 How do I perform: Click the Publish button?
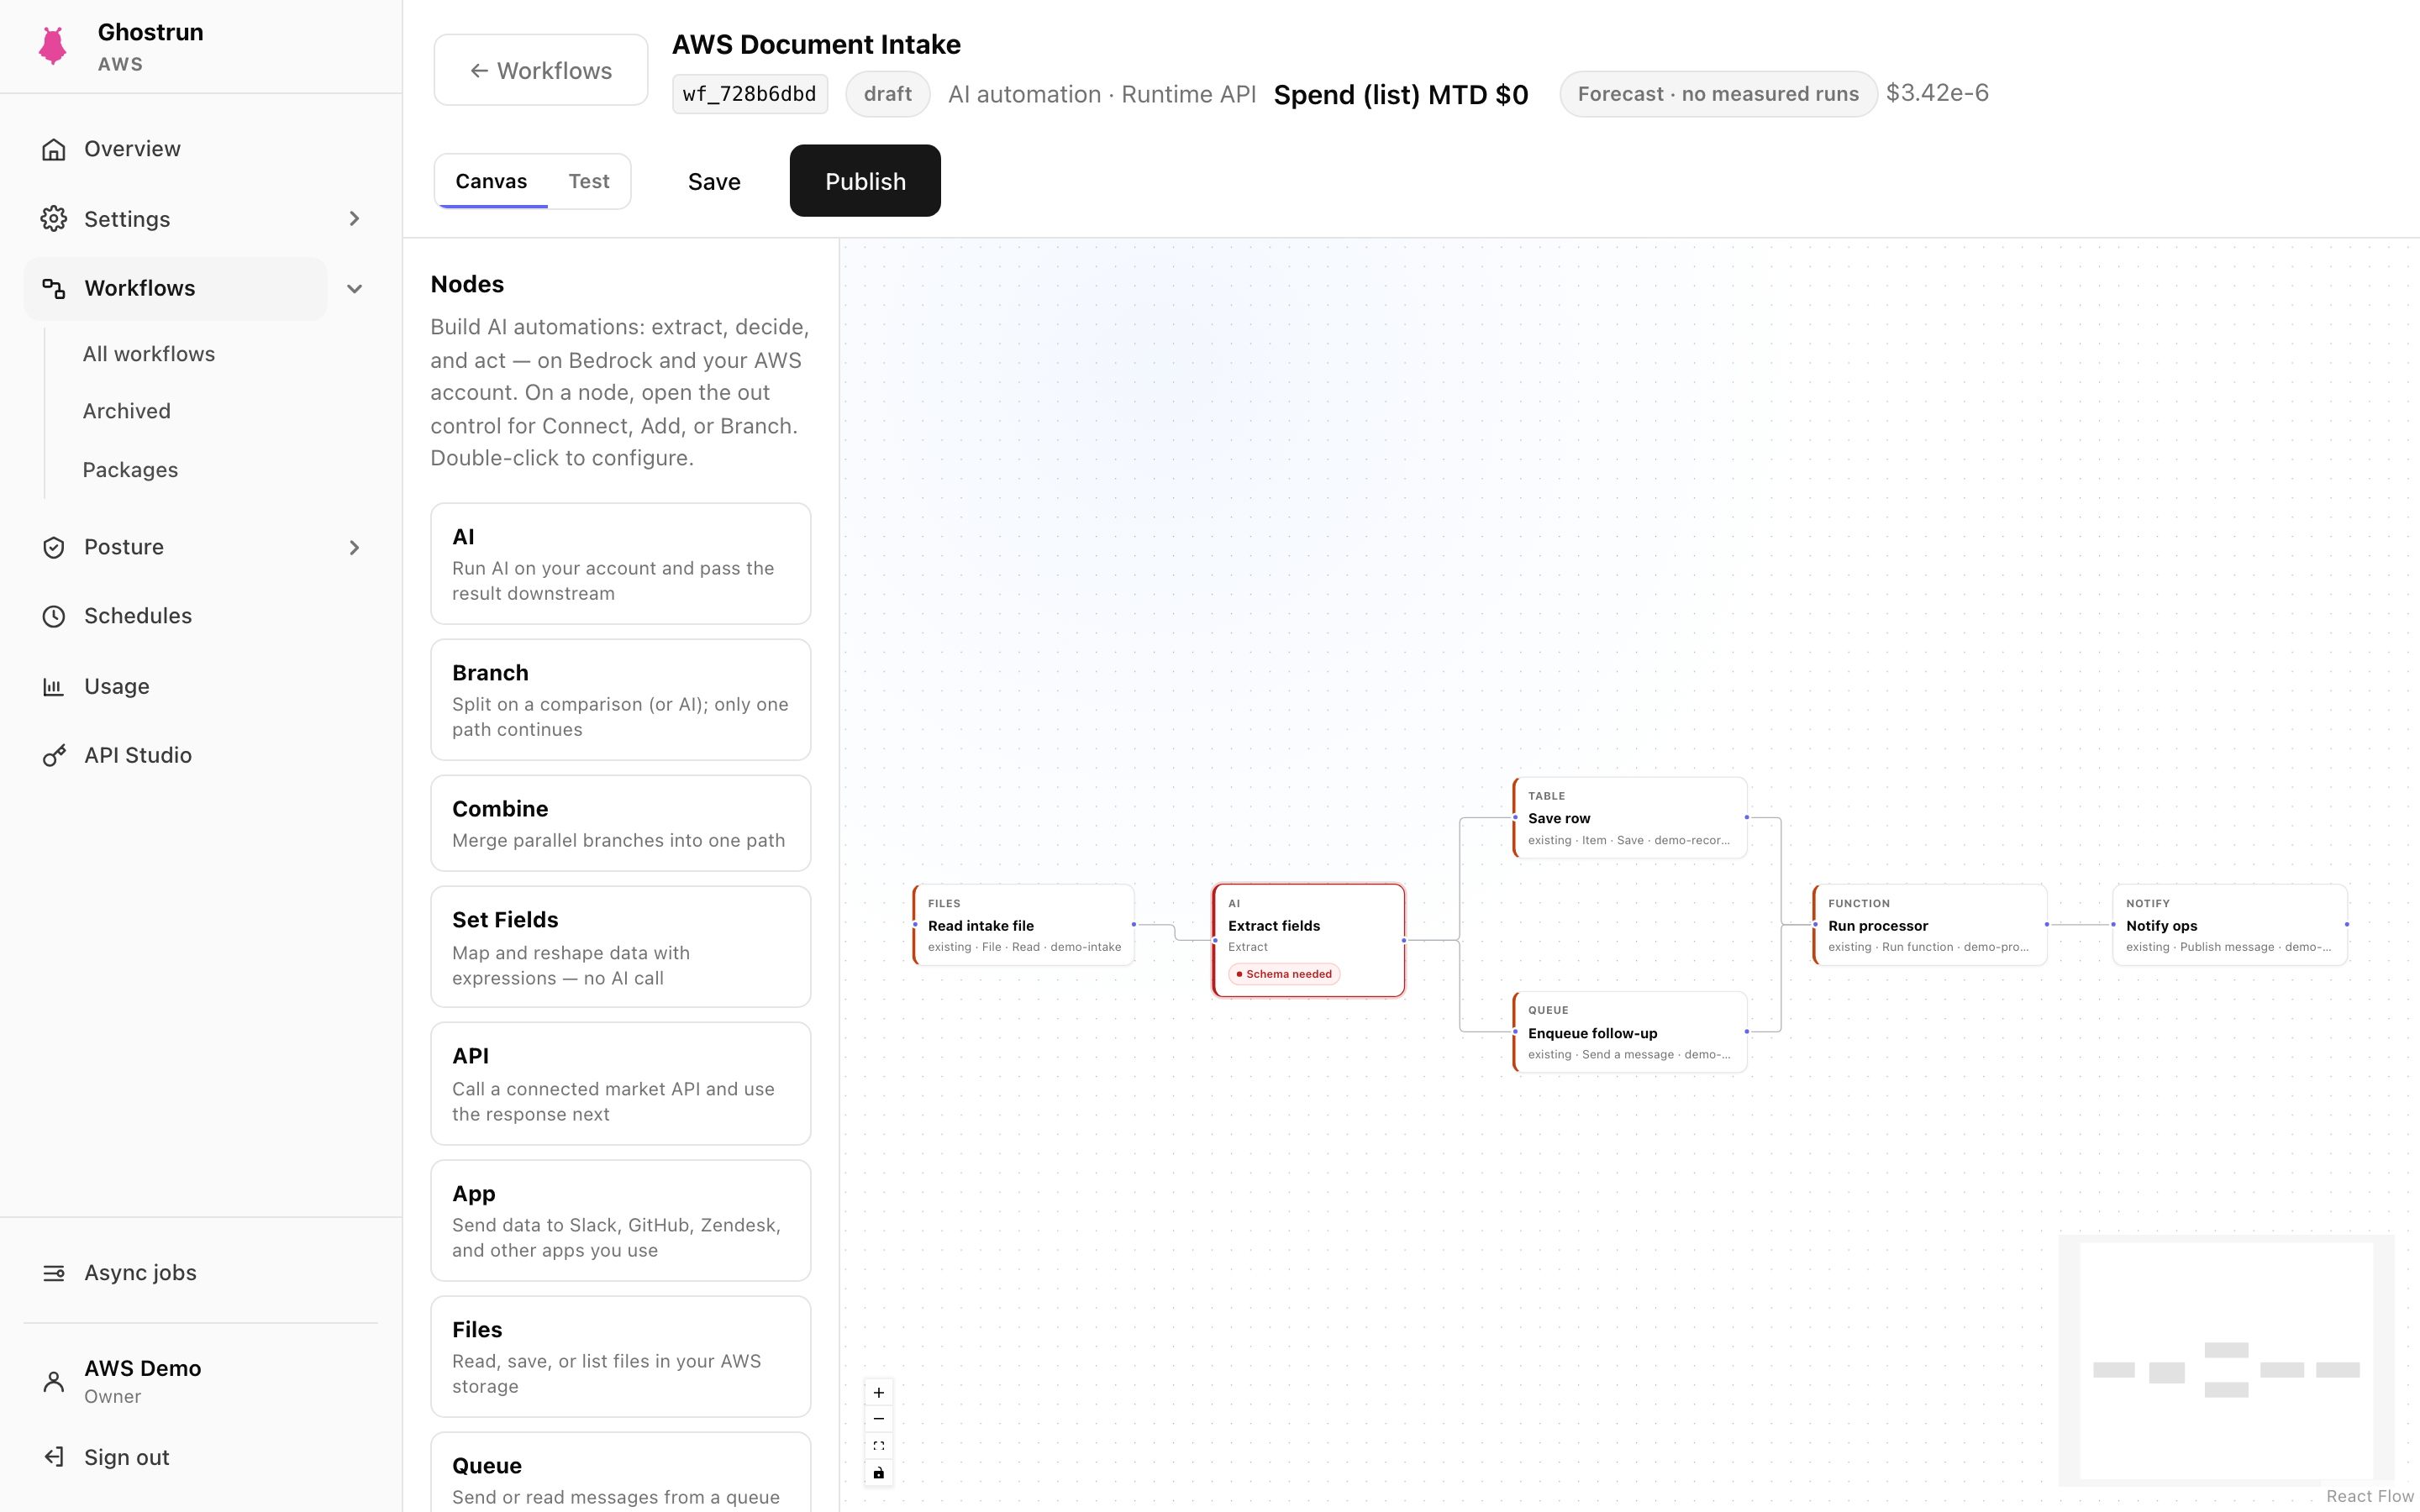coord(865,181)
